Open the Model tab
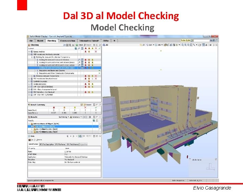Viewport: 243px width, 194px height. pyautogui.click(x=40, y=41)
